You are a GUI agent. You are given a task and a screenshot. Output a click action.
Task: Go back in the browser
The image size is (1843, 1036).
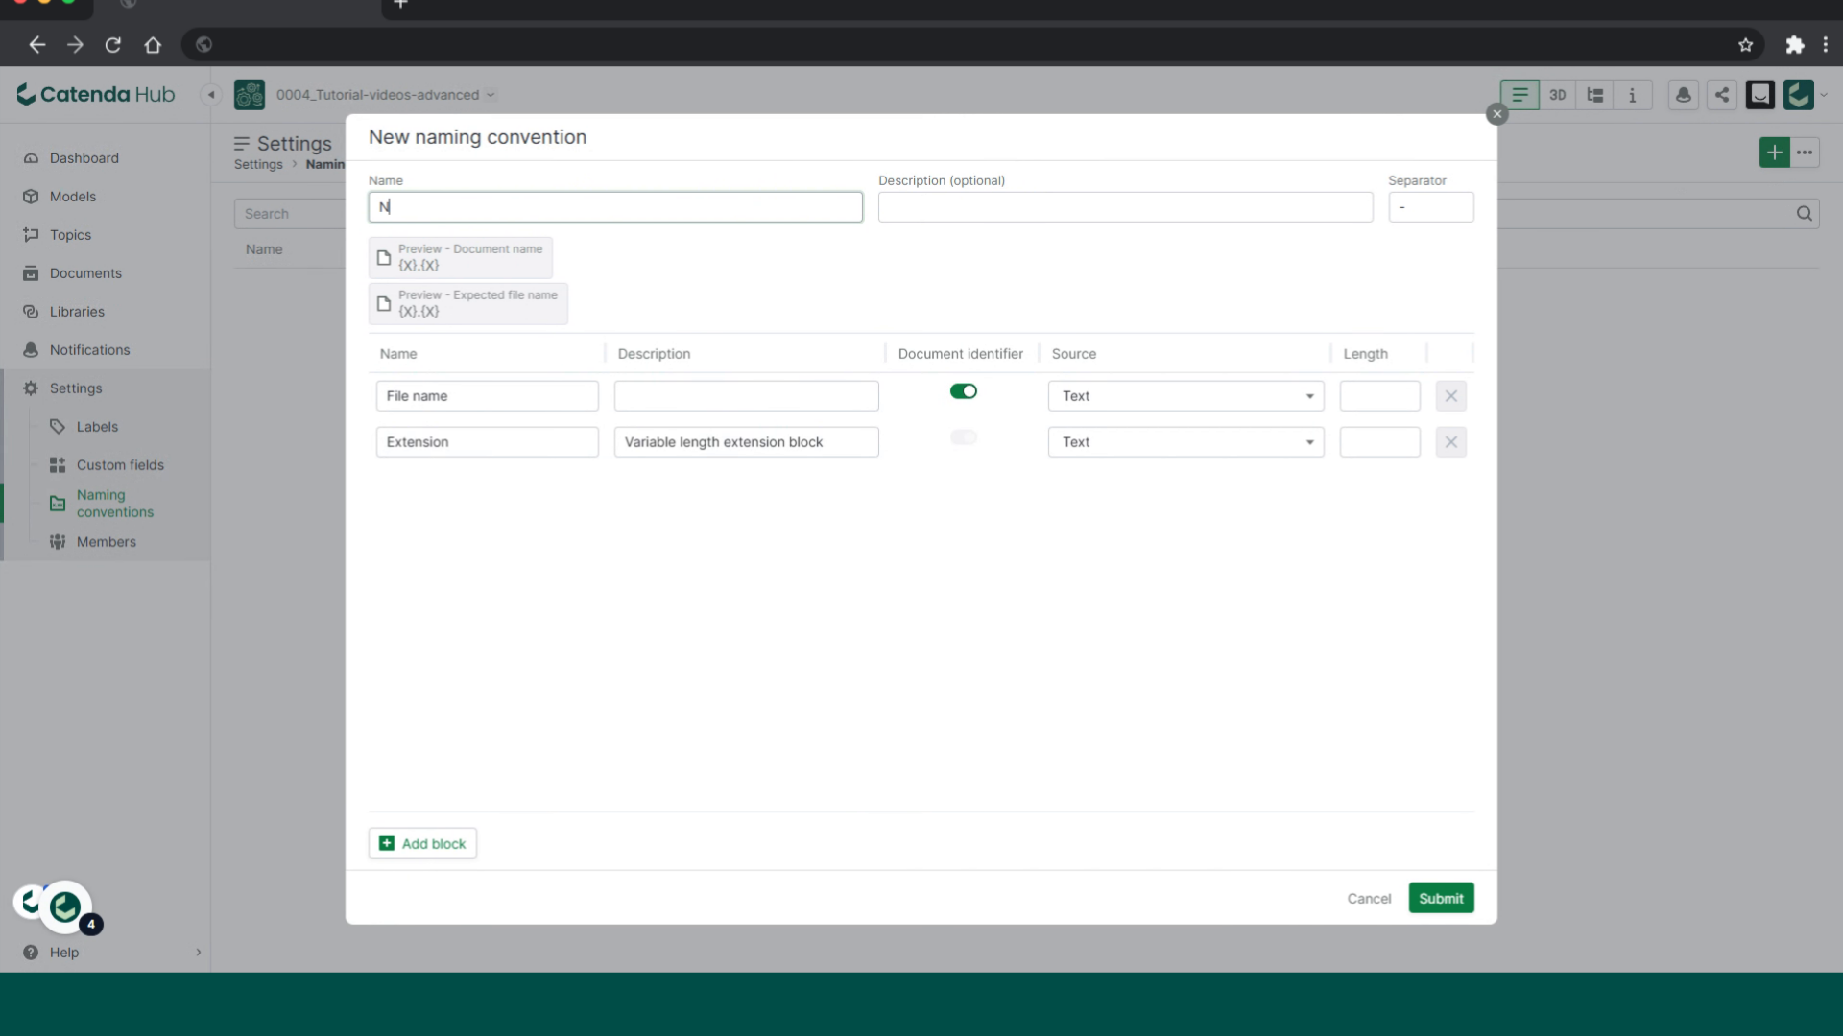[x=37, y=45]
